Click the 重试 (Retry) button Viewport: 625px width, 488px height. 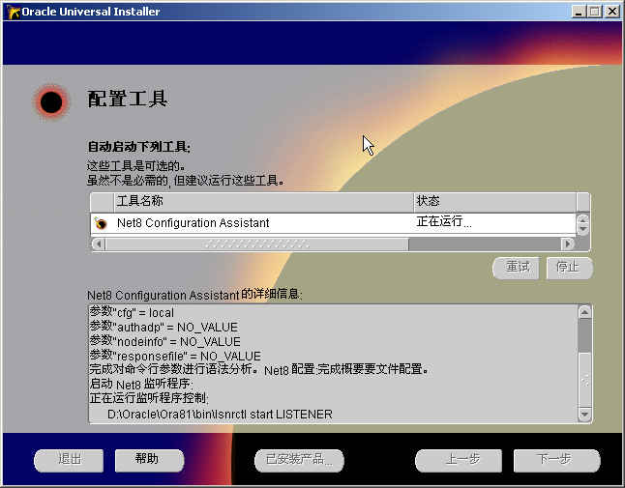tap(517, 268)
